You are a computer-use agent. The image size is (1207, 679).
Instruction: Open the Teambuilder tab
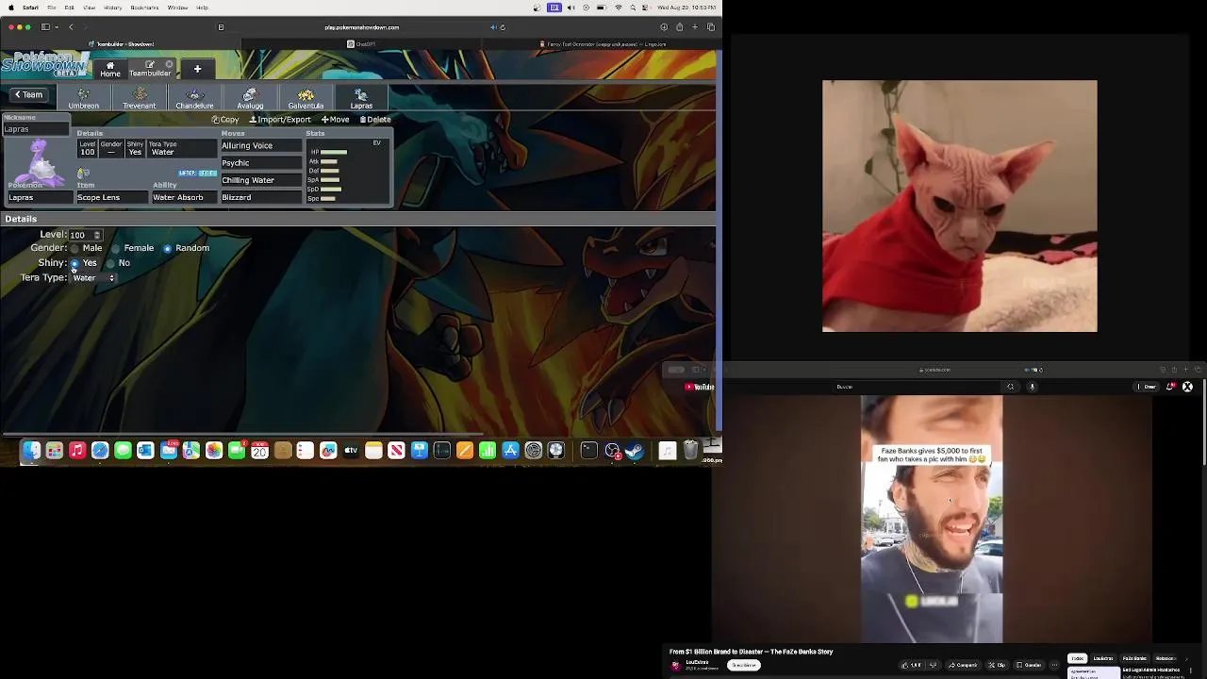(x=150, y=69)
